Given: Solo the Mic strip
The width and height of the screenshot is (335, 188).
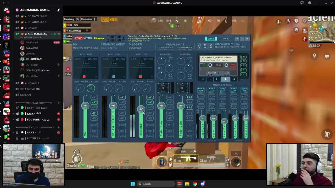Looking at the screenshot, I should [94, 131].
